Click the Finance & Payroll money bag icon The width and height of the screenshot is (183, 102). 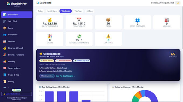pyautogui.click(x=5, y=48)
